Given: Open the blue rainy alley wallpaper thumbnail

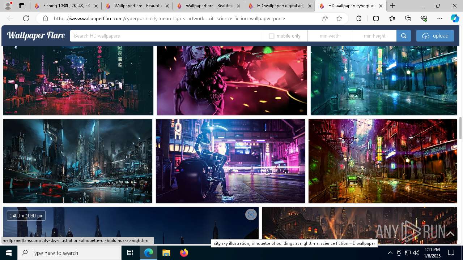Looking at the screenshot, I should 384,81.
